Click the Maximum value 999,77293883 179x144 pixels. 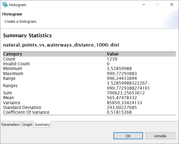(x=121, y=74)
